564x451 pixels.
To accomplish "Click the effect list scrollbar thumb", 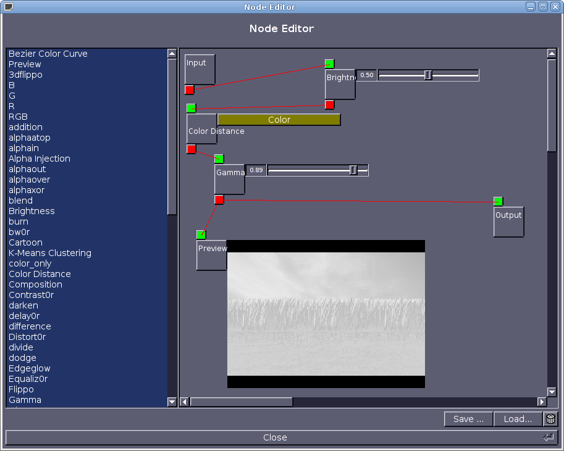I will (x=172, y=137).
